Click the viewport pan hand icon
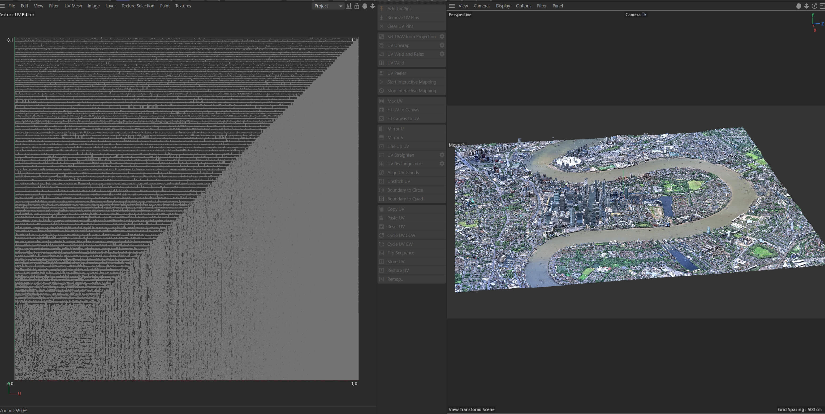Screen dimensions: 825x414 click(798, 6)
